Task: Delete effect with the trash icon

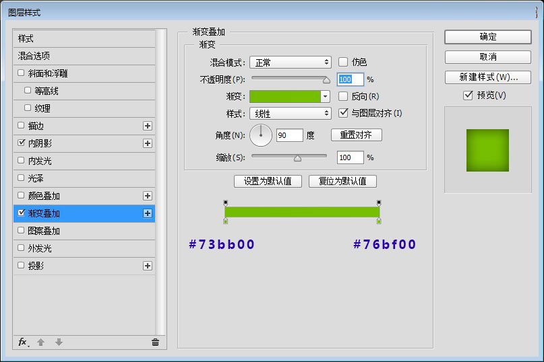Action: pyautogui.click(x=155, y=342)
